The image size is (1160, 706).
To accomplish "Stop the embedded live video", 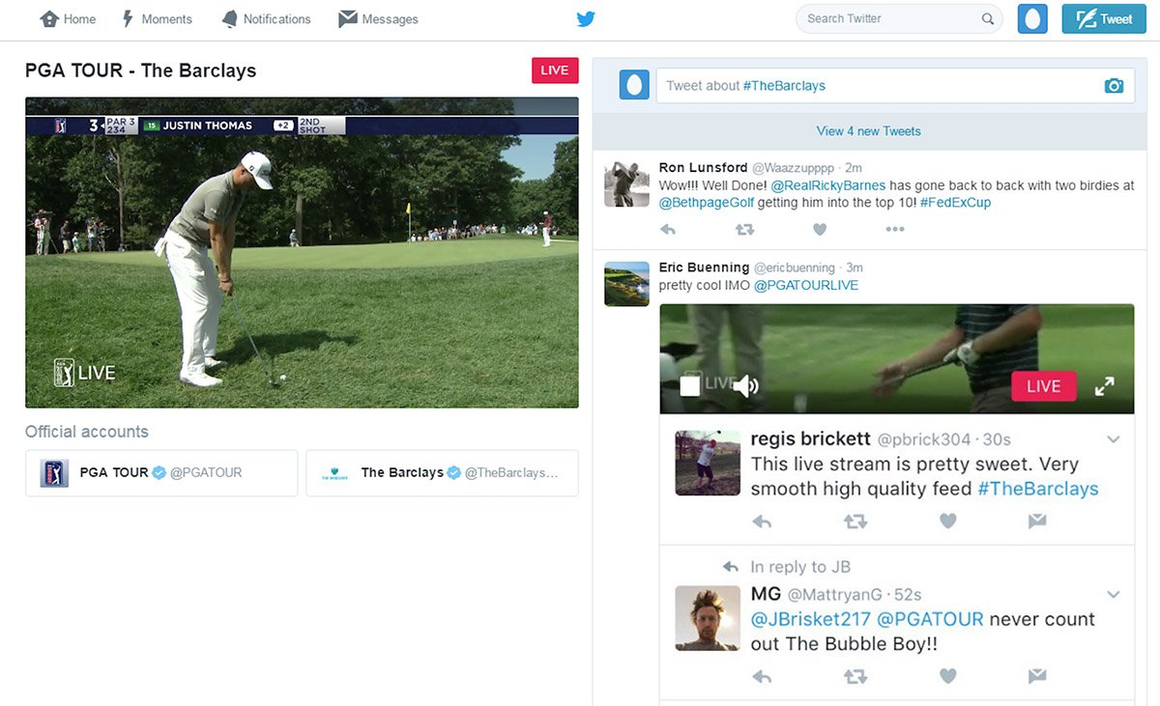I will point(690,386).
